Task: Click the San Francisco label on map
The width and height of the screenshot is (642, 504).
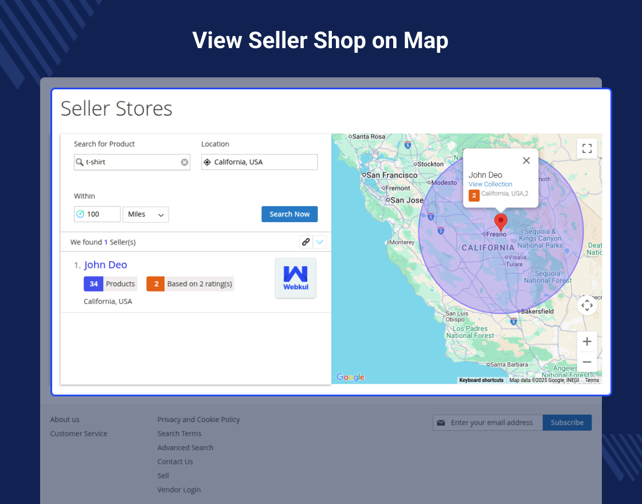Action: 392,175
